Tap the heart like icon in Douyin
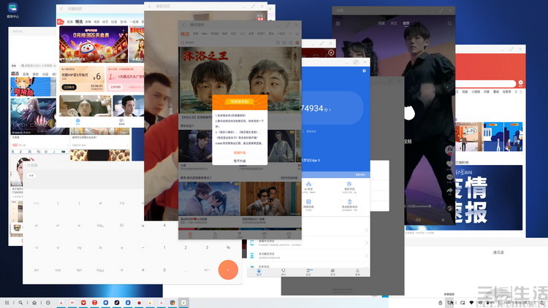 tap(449, 164)
